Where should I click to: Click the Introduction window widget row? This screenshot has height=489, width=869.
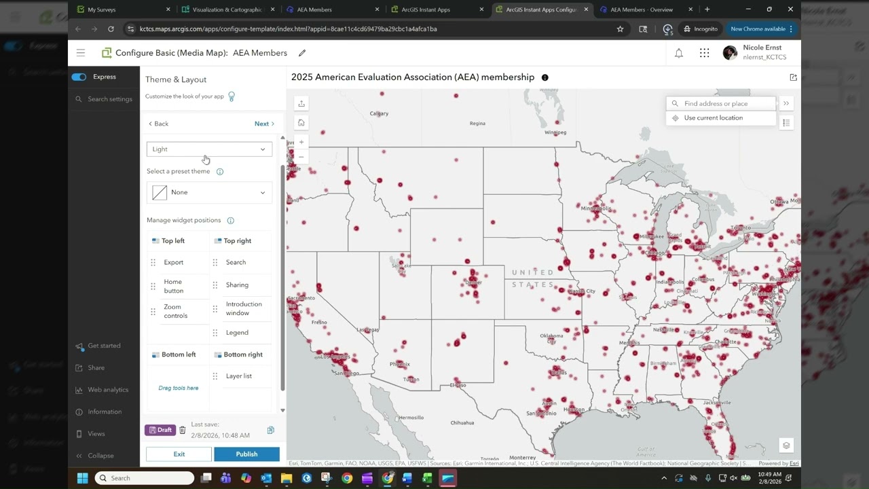coord(241,309)
